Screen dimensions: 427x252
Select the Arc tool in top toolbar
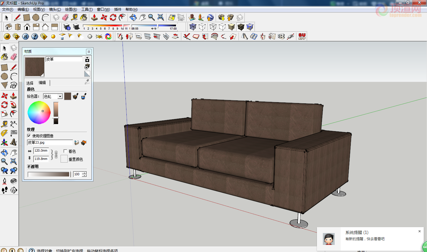pos(45,17)
